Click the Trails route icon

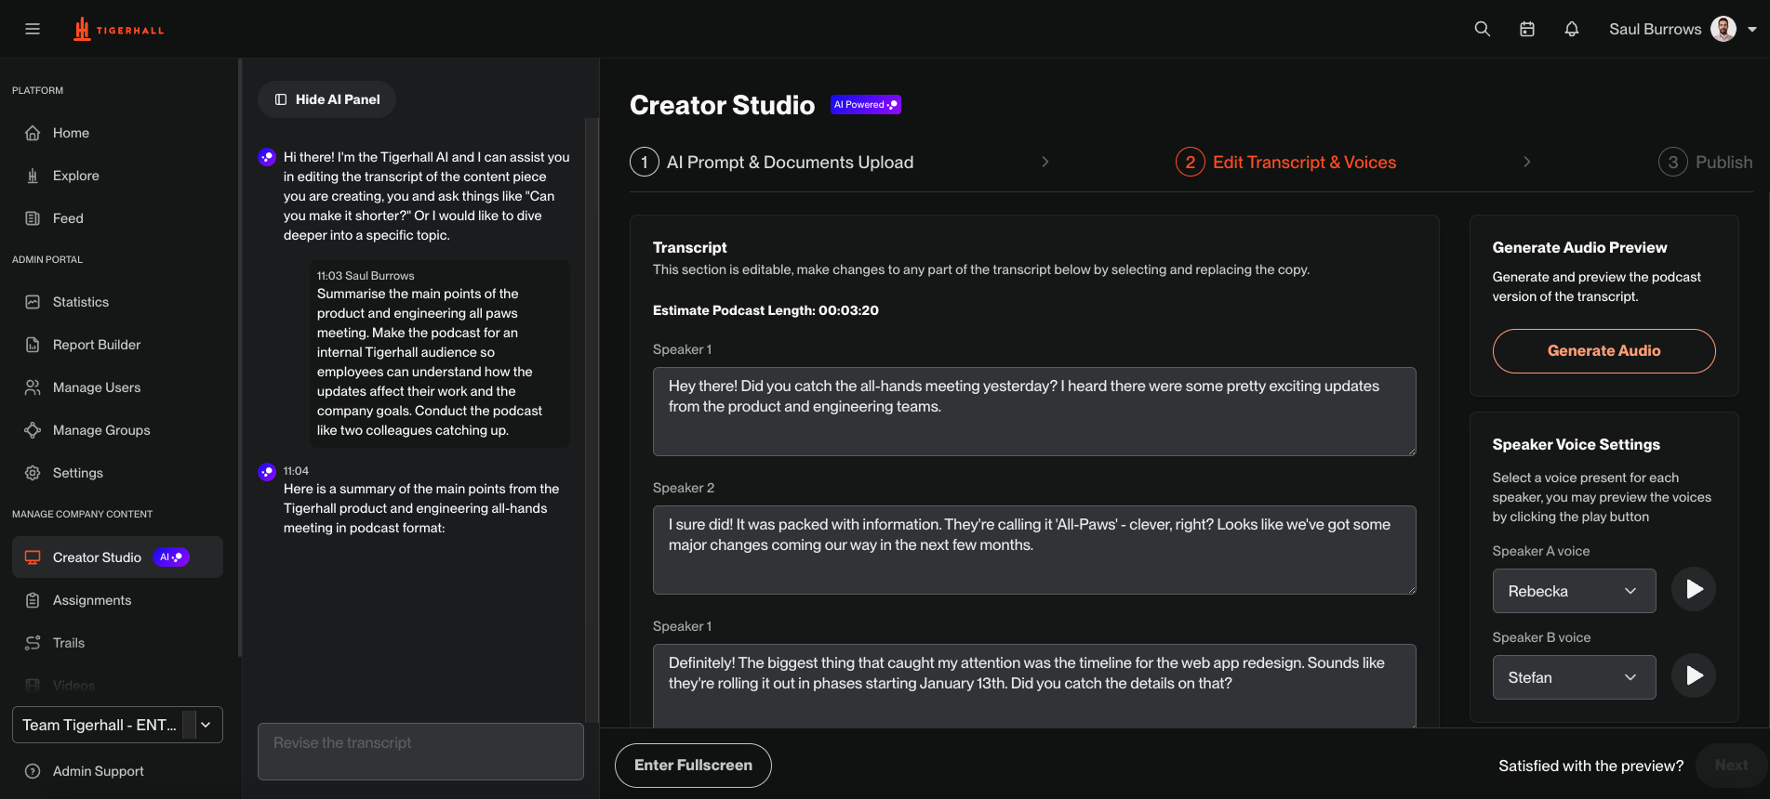tap(33, 643)
